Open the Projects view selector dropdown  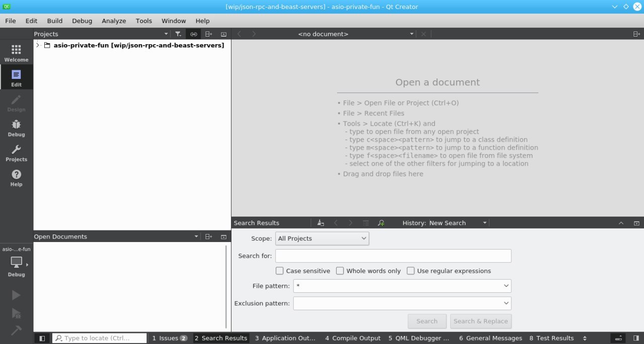(102, 34)
